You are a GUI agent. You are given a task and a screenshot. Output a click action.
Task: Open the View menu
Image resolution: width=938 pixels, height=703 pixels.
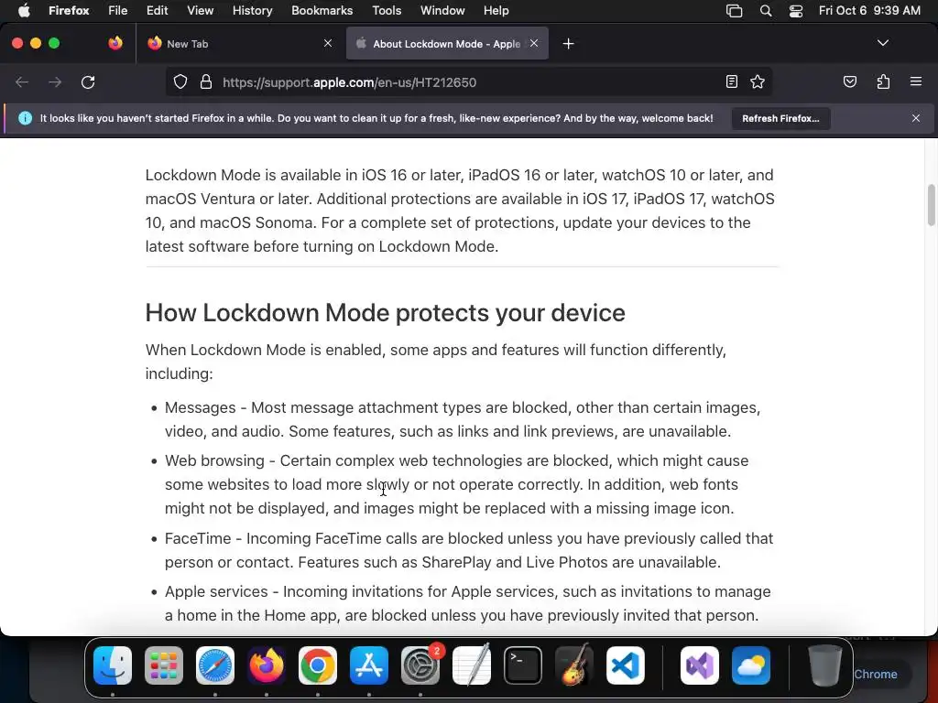click(x=200, y=10)
